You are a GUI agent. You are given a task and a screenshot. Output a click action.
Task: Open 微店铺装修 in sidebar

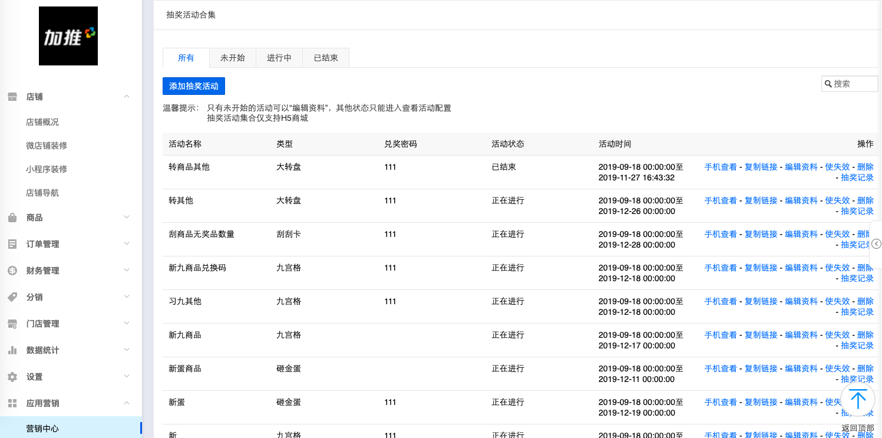click(47, 146)
